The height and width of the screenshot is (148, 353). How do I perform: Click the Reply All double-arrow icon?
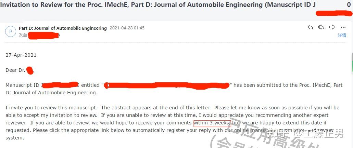(321, 27)
